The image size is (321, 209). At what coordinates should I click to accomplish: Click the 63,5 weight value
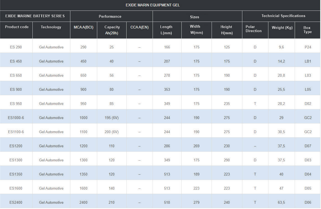281,202
